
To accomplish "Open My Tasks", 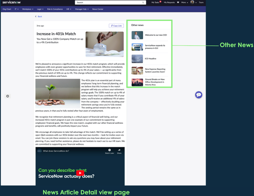I will 156,2.
